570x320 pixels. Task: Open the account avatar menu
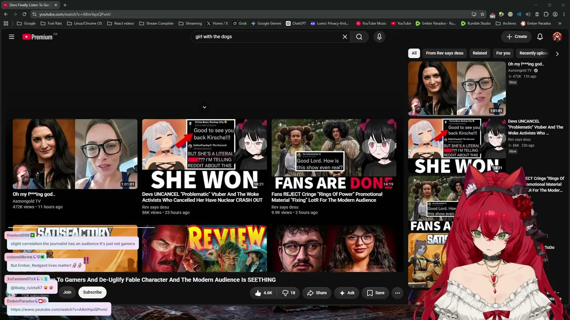[557, 37]
